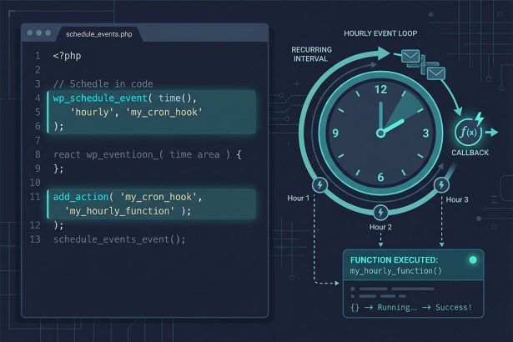Select the schedule_events.php tab
513x342 pixels.
tap(98, 34)
